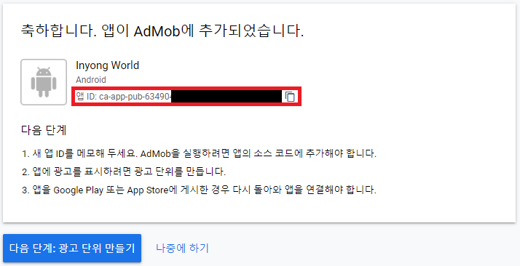Click the 축하합니다 AdMob headline

point(162,31)
